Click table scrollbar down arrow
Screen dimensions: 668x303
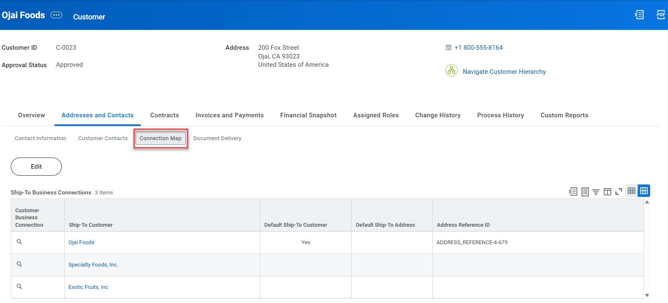tap(647, 296)
